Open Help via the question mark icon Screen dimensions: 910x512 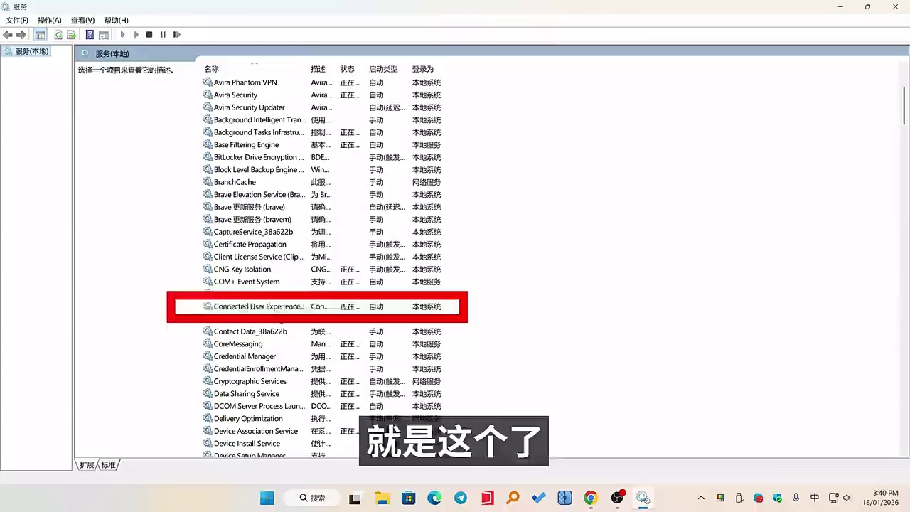click(90, 35)
